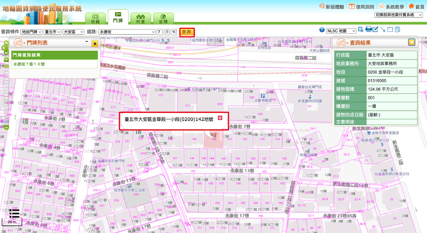Click the house number field showing 10
Viewport: 427px width, 233px height.
click(x=174, y=32)
